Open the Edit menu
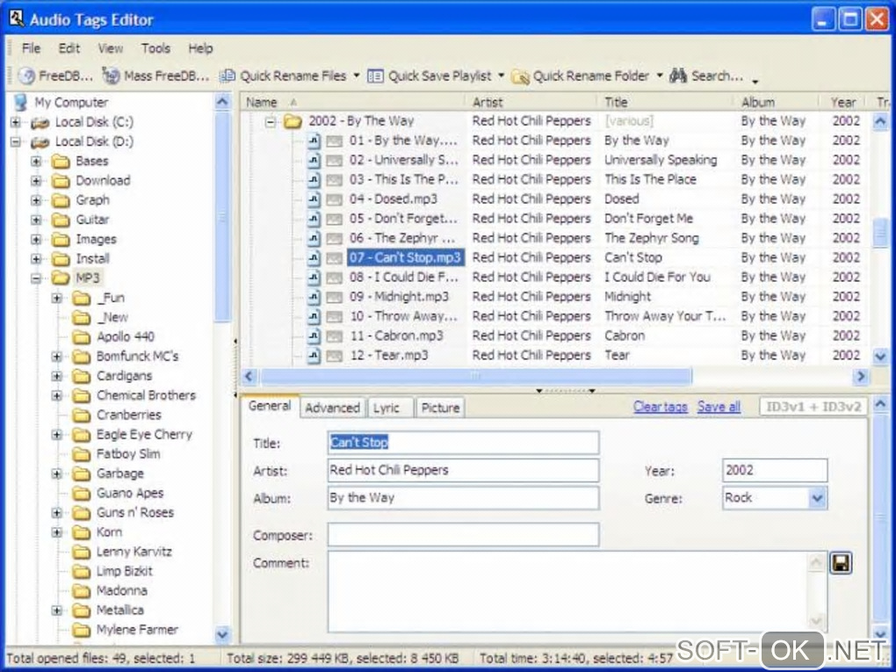This screenshot has height=672, width=896. (69, 48)
